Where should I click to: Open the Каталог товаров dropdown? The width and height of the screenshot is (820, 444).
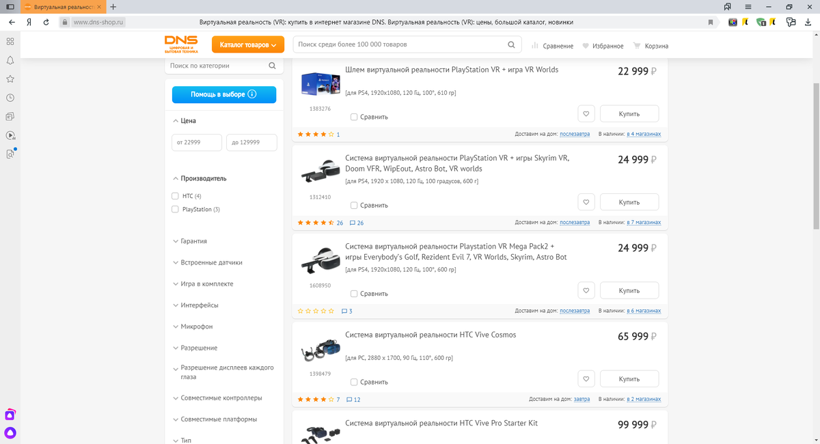[x=247, y=44]
